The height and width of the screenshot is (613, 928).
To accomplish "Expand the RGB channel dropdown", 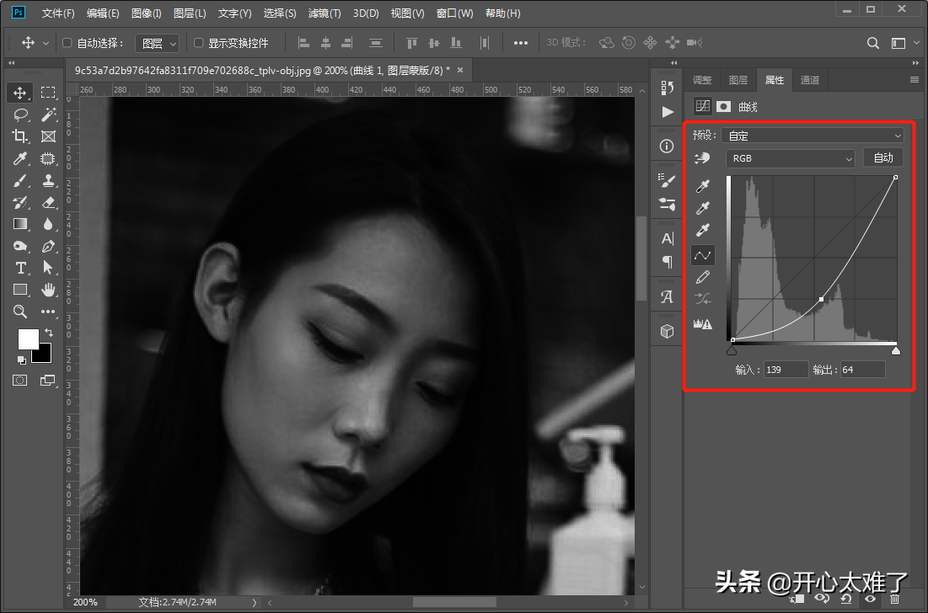I will point(790,158).
